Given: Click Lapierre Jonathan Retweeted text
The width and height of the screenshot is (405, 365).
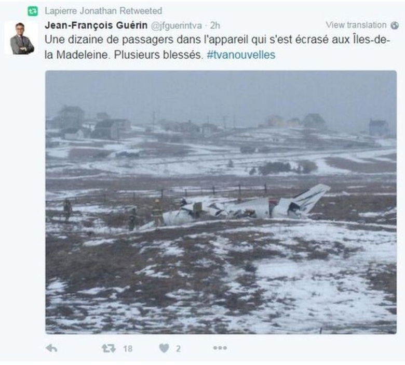Looking at the screenshot, I should tap(103, 11).
